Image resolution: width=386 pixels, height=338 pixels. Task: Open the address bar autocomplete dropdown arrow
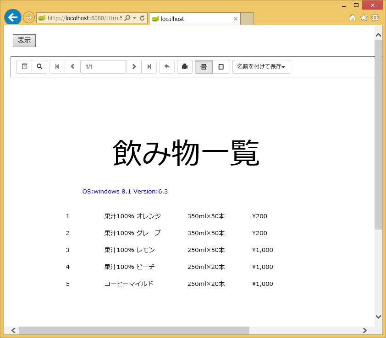point(134,18)
